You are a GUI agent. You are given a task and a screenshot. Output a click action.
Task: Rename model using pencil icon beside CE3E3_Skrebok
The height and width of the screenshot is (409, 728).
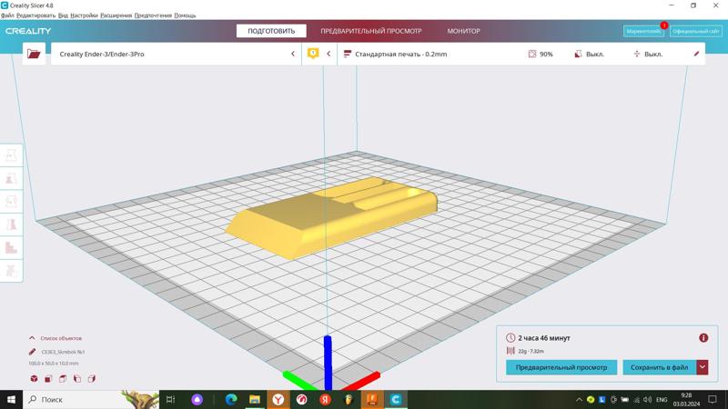click(x=32, y=352)
